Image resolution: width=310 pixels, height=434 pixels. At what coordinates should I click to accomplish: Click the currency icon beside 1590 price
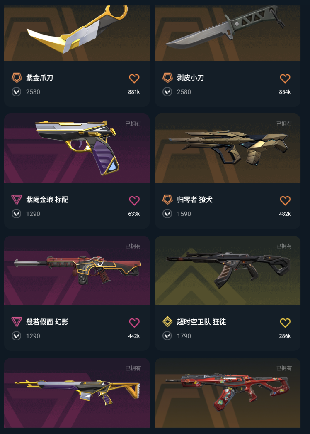pos(167,214)
